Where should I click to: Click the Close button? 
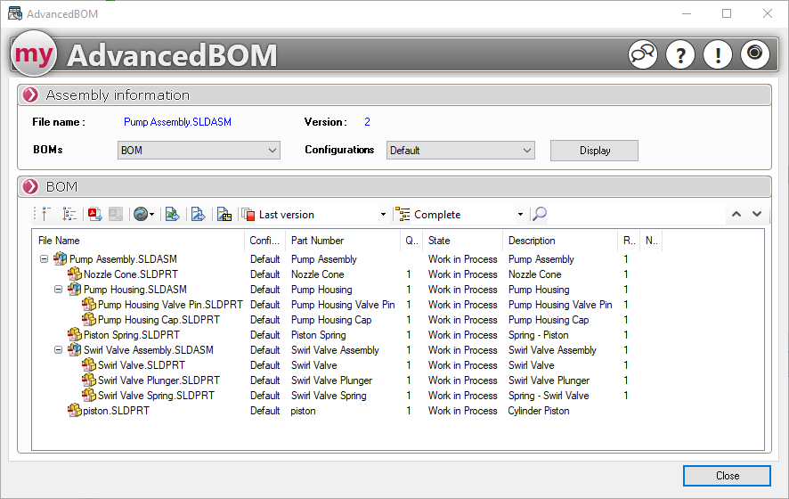pos(727,476)
